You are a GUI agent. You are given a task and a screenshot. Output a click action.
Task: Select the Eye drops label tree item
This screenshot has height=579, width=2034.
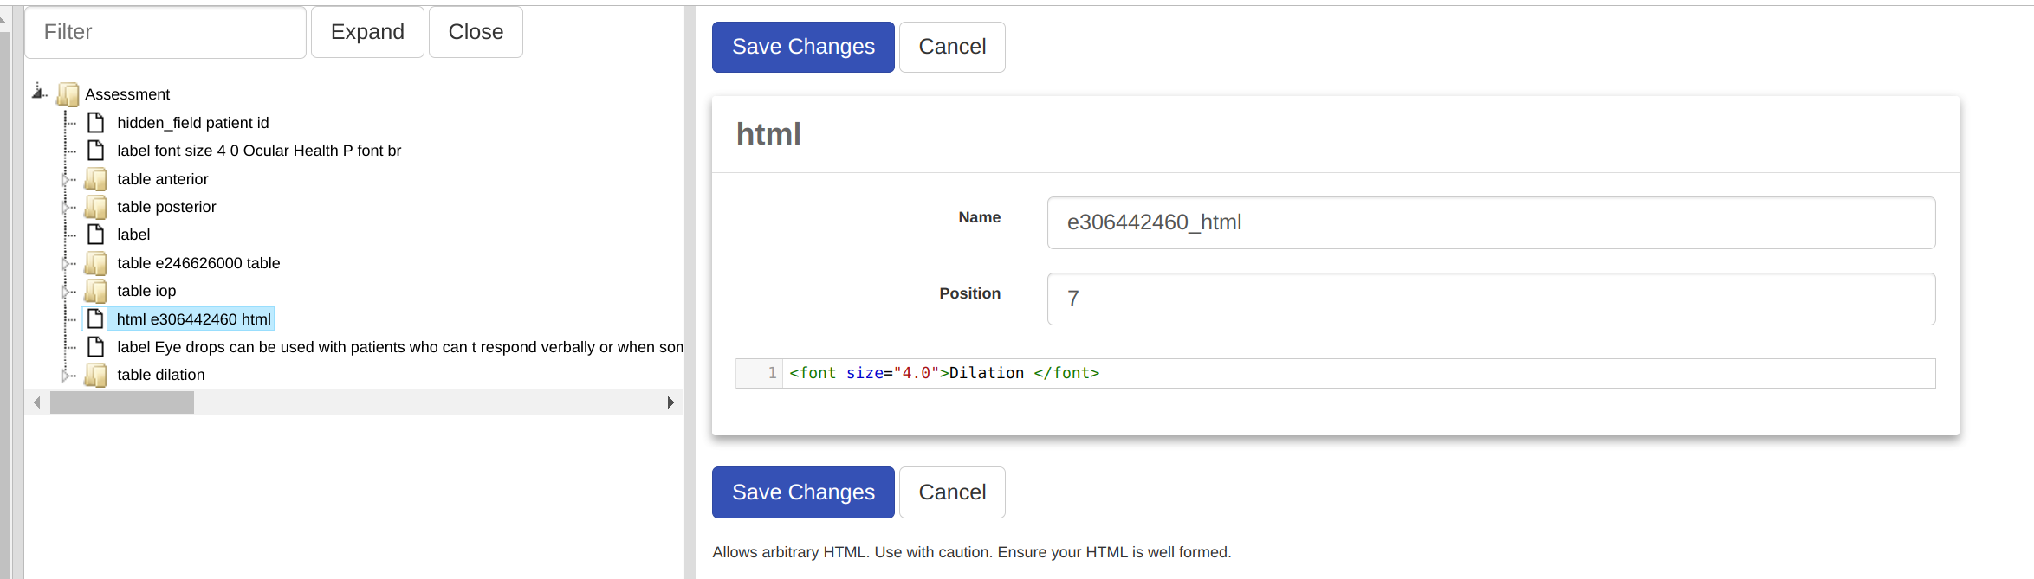[x=398, y=347]
